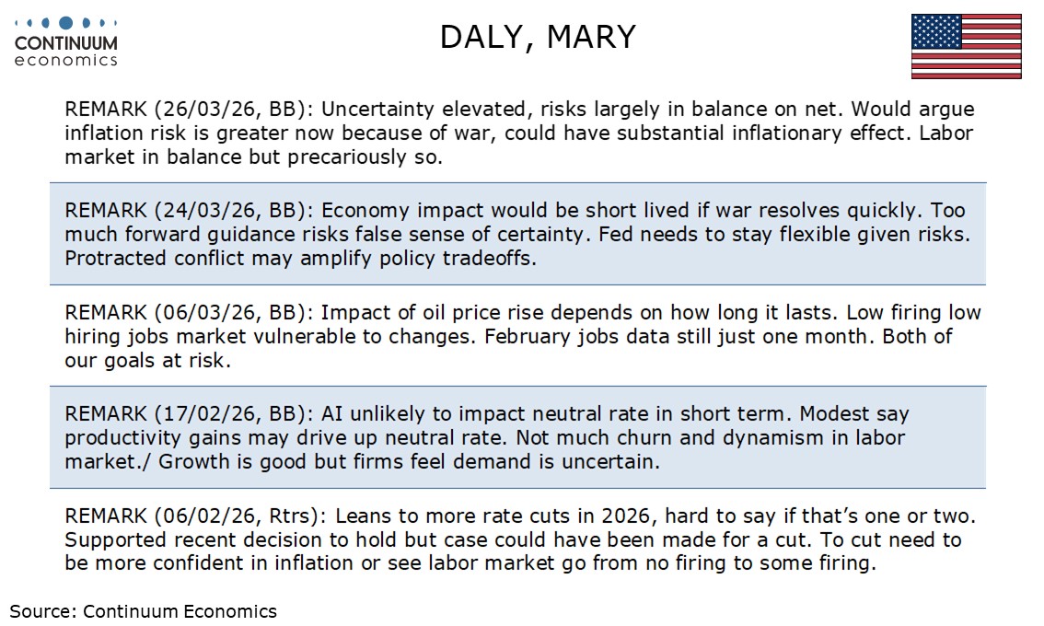Click 'Protracted conflict may amplify policy tradeoffs' sentence
The image size is (1044, 626).
[300, 258]
